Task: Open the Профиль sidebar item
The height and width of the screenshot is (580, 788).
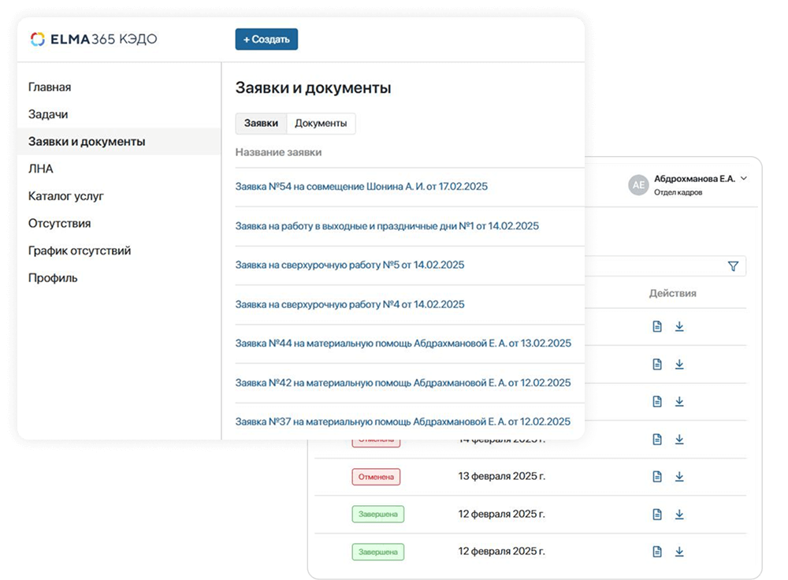Action: tap(53, 278)
